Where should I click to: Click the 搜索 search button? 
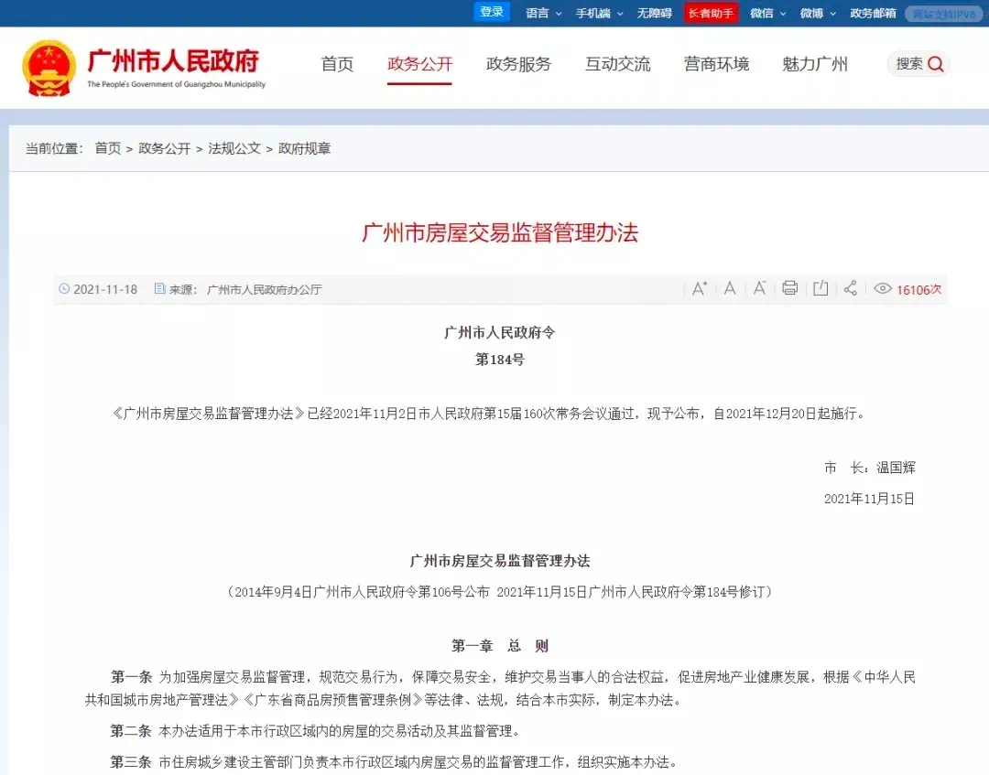(918, 64)
